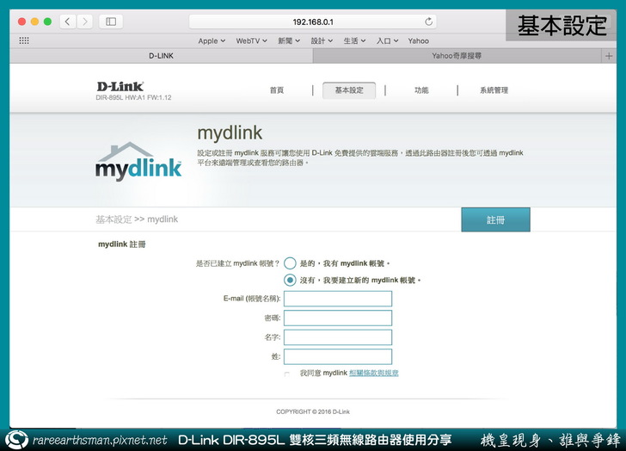Screen dimensions: 626x451
Task: Click the large 'mydlink' page title
Action: pyautogui.click(x=230, y=133)
